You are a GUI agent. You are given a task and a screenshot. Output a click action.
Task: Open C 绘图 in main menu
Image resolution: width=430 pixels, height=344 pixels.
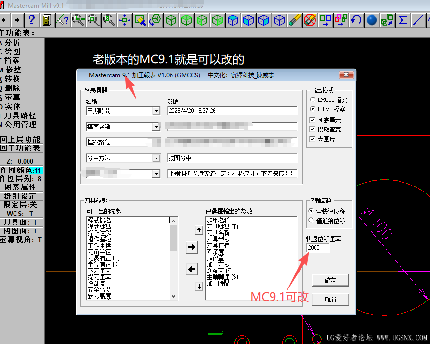click(10, 51)
